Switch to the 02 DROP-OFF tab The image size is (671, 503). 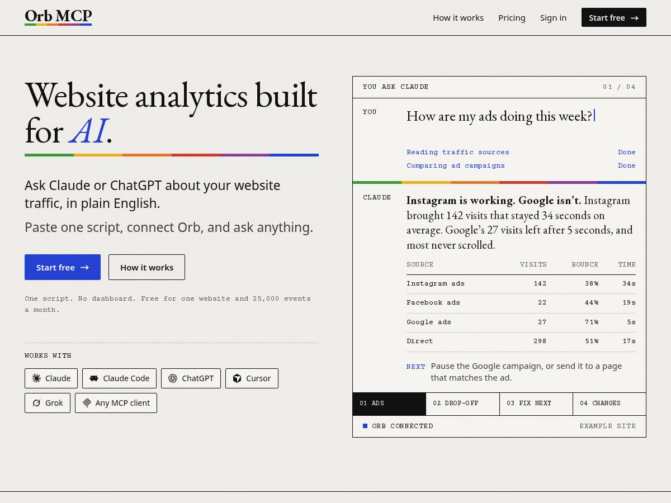tap(463, 404)
